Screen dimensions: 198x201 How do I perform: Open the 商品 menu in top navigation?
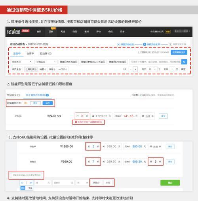coord(75,32)
